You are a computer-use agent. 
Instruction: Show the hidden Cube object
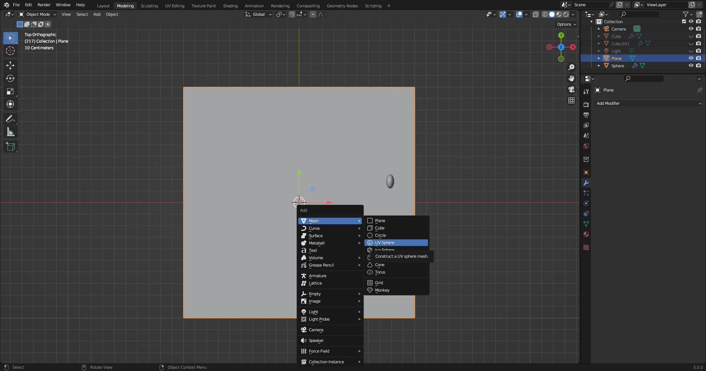[691, 36]
